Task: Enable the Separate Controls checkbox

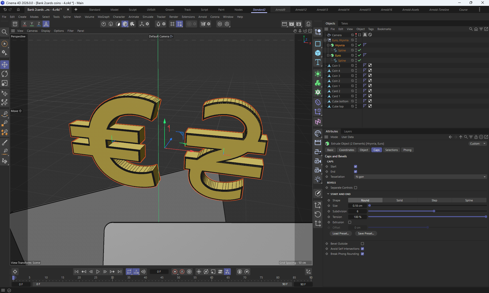Action: tap(356, 188)
